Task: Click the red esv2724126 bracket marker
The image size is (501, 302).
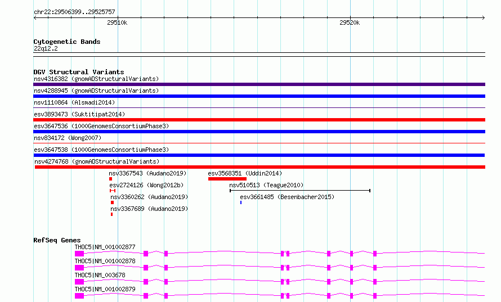Action: (113, 191)
